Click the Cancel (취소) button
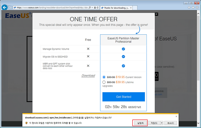 (171, 123)
